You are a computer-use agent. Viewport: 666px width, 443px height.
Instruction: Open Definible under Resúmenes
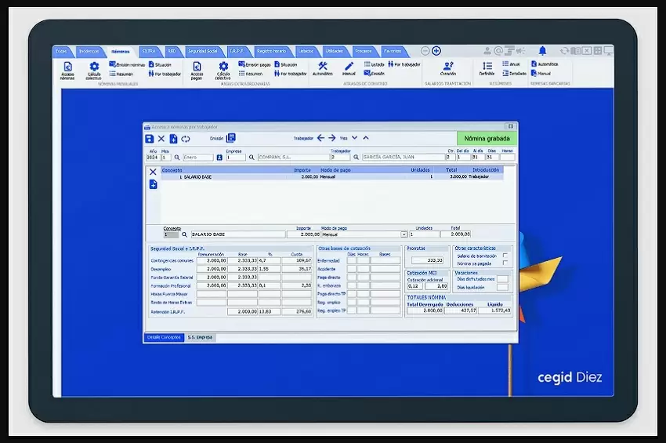pyautogui.click(x=487, y=69)
